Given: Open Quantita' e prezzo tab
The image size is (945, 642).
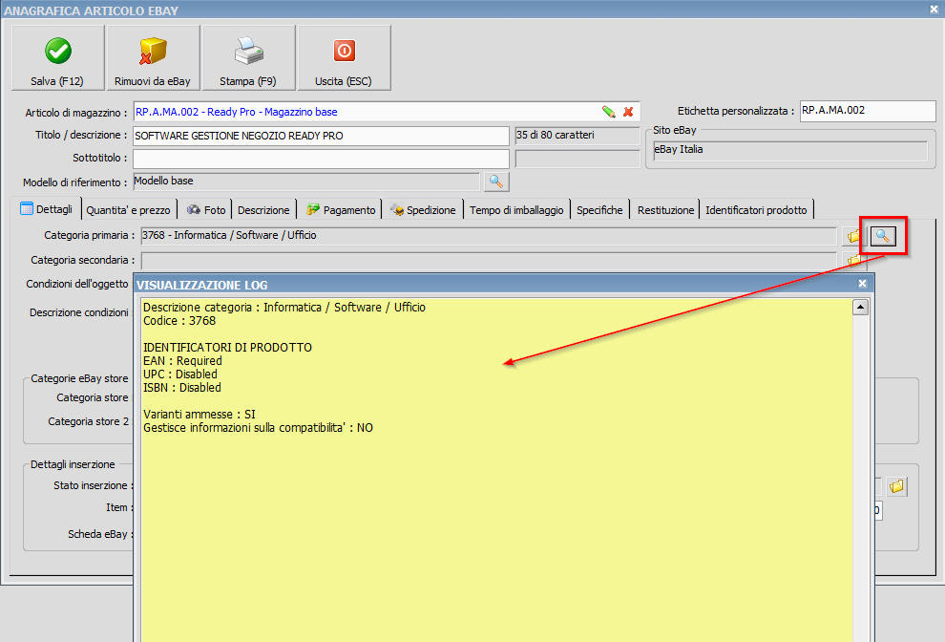Looking at the screenshot, I should tap(128, 210).
